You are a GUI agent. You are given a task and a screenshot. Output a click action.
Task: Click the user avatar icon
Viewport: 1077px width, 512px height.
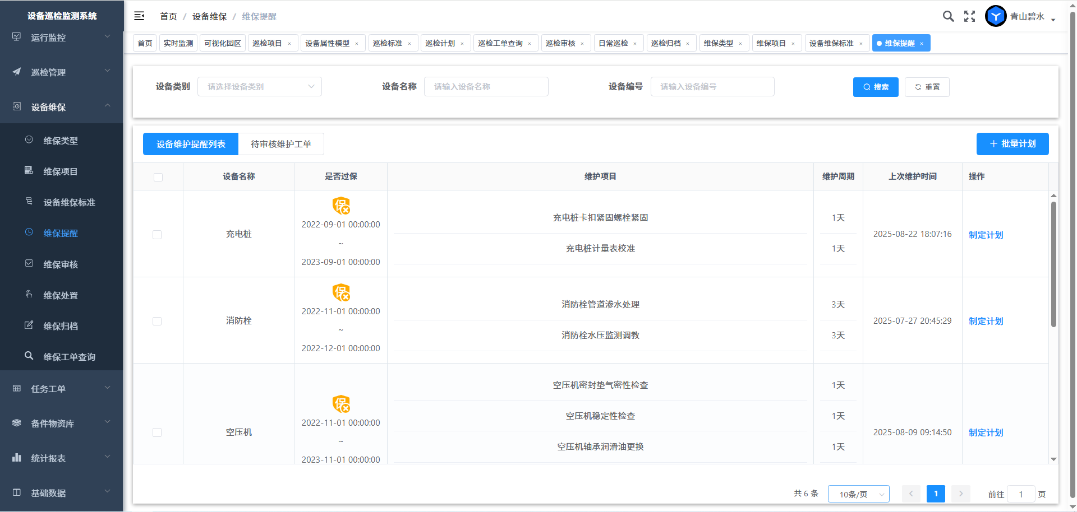pos(996,16)
